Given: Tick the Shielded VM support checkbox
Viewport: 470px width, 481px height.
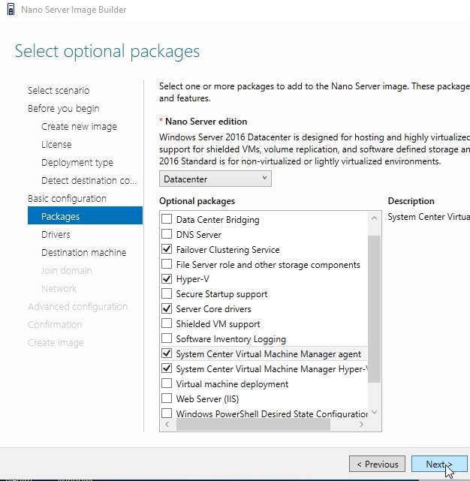Looking at the screenshot, I should [x=167, y=324].
